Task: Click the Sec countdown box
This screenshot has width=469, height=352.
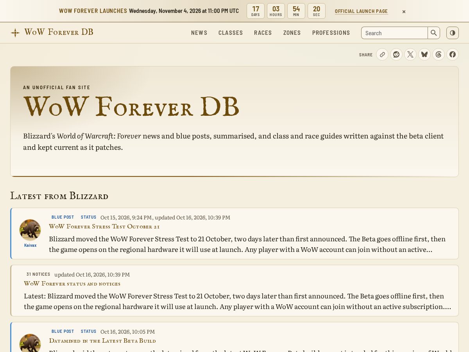Action: tap(317, 11)
